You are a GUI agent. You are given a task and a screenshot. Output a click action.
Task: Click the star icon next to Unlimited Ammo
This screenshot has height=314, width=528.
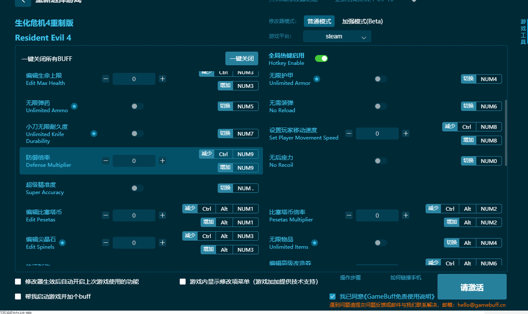pos(74,106)
